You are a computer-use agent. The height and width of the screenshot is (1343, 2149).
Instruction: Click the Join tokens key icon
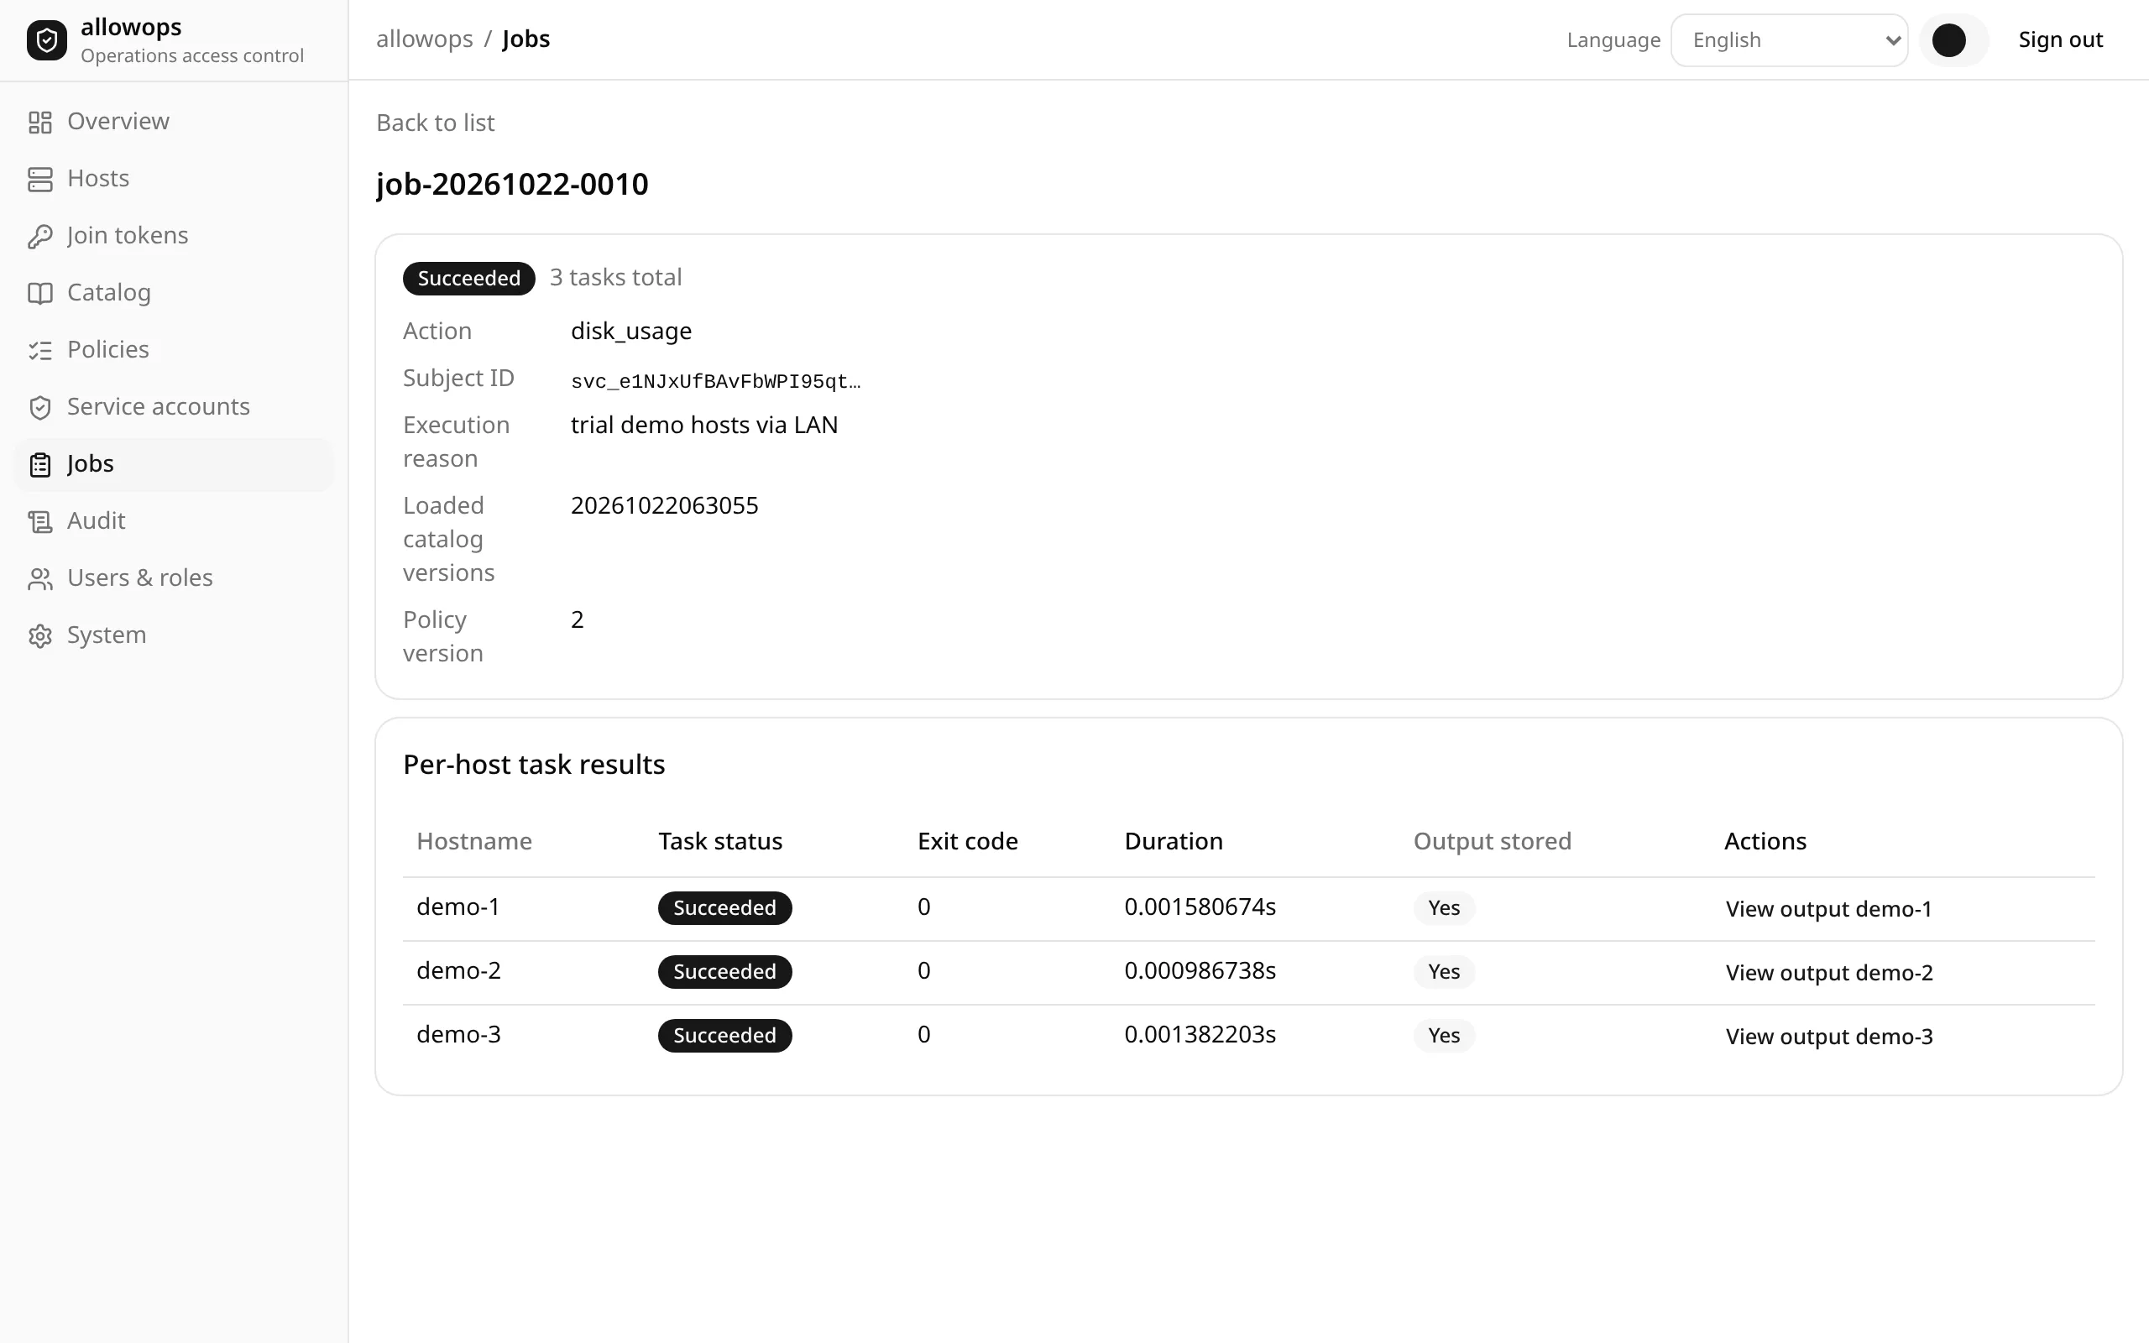click(40, 236)
